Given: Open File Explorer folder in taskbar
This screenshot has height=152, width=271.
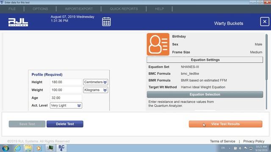Looking at the screenshot, I should (28, 148).
